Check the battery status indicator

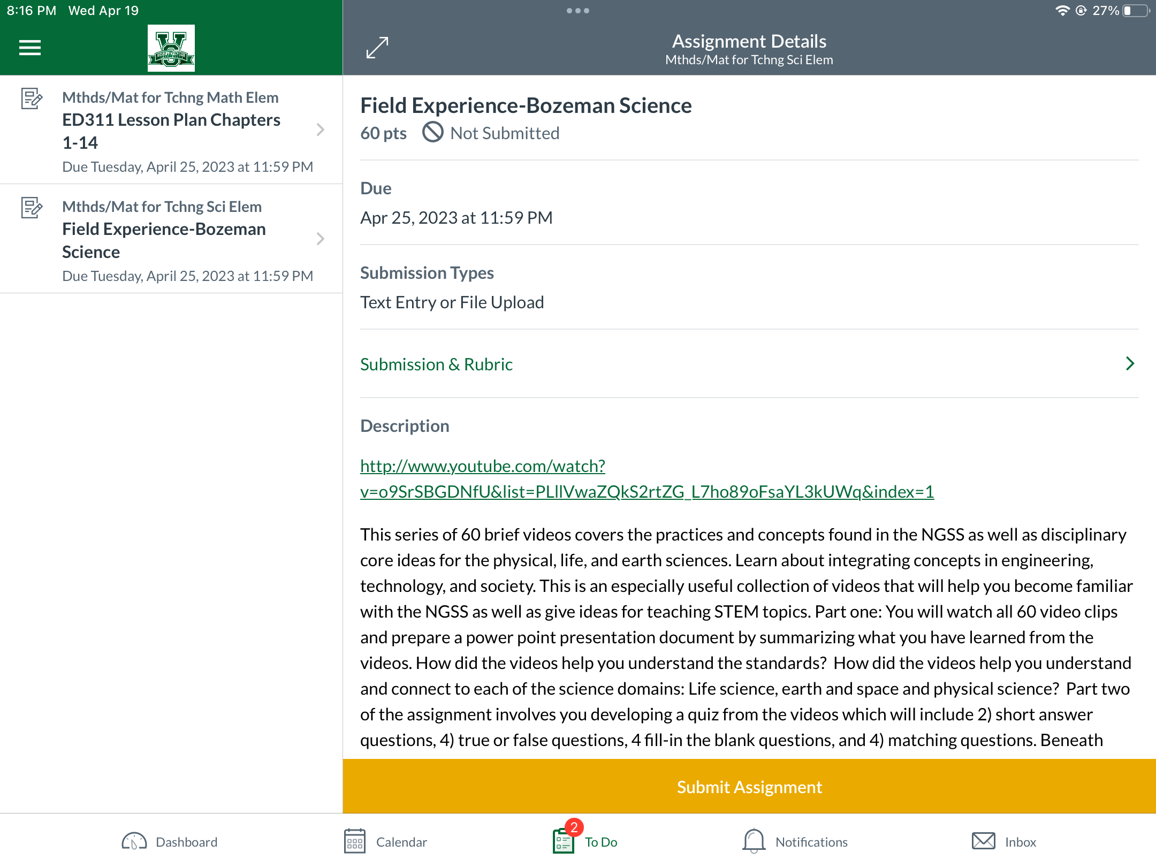tap(1136, 11)
